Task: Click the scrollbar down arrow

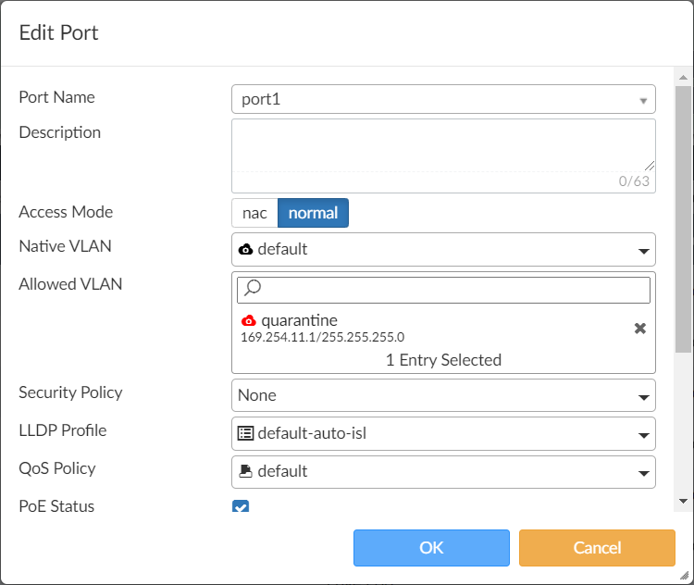Action: click(x=684, y=501)
